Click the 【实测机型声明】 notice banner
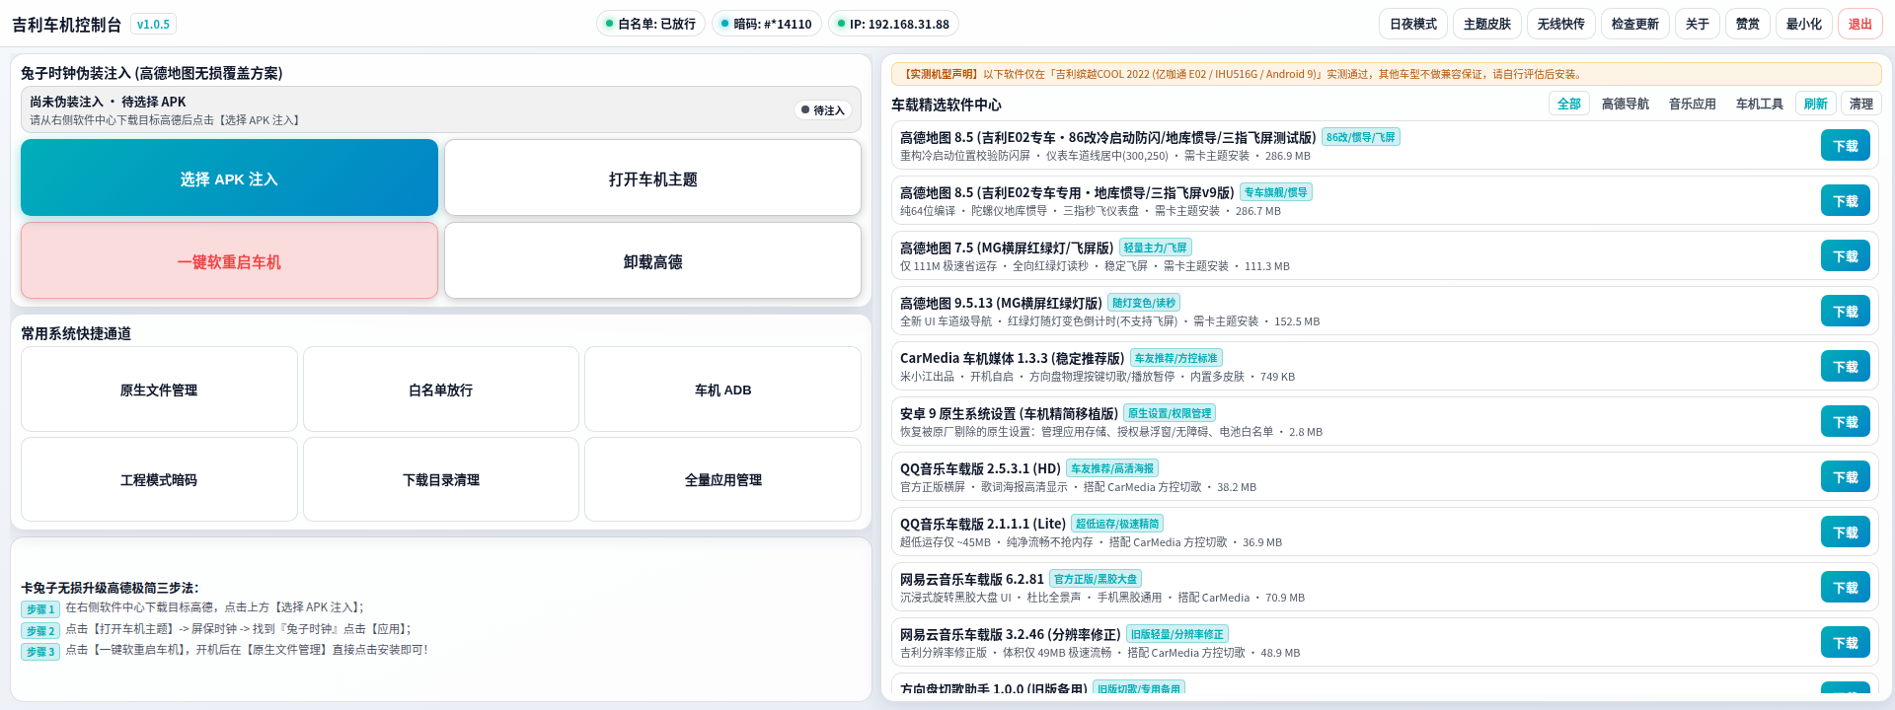 click(x=1387, y=74)
